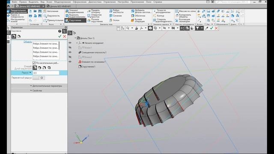274x154 pixels.
Task: Select Отверстие простое hole tool
Action: tap(95, 16)
